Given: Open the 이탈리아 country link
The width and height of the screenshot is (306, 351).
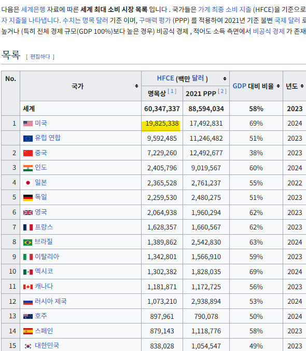Looking at the screenshot, I should pos(47,256).
